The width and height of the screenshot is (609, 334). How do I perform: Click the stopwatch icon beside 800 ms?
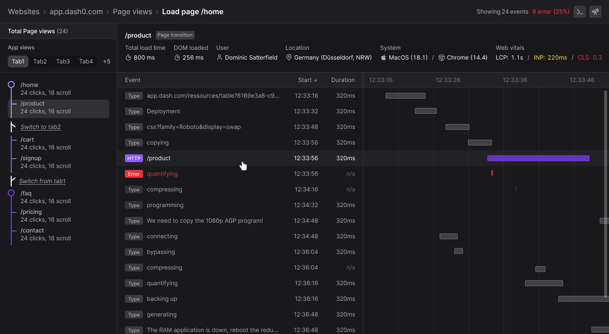click(128, 58)
